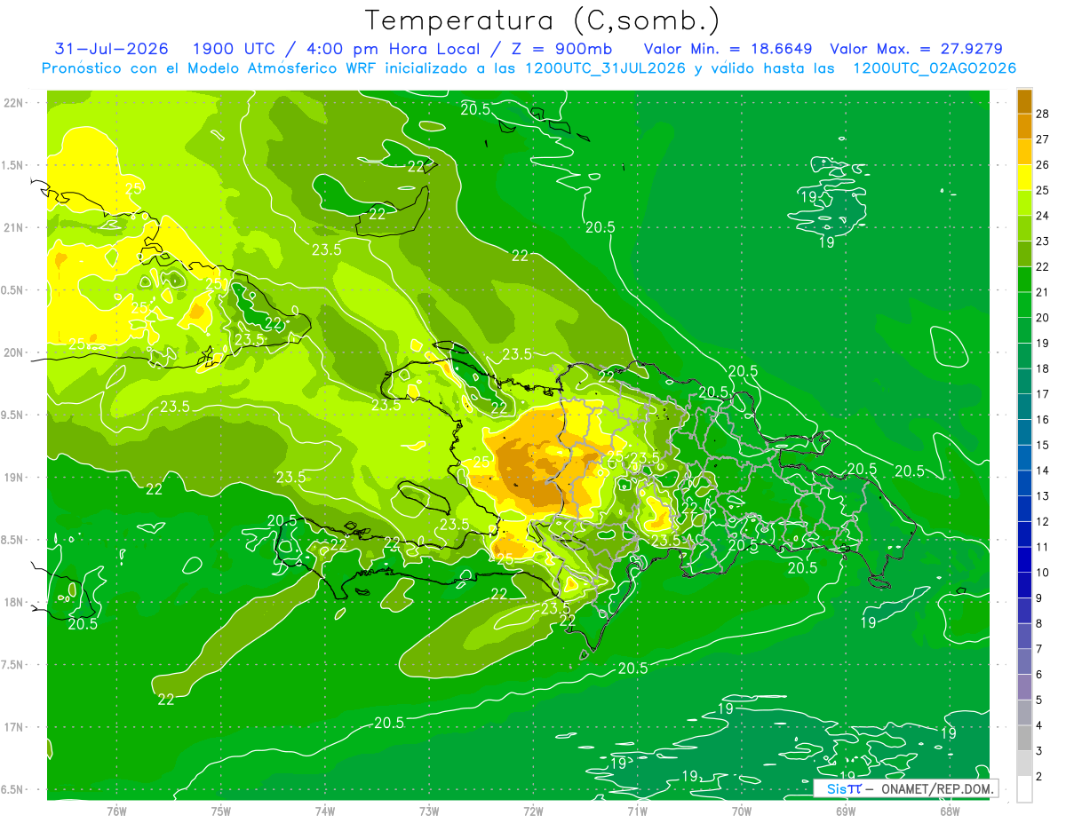Pick the blue swatch between 13 and 14

(1024, 483)
